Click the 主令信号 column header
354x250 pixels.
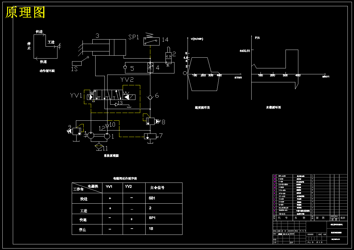pyautogui.click(x=157, y=188)
